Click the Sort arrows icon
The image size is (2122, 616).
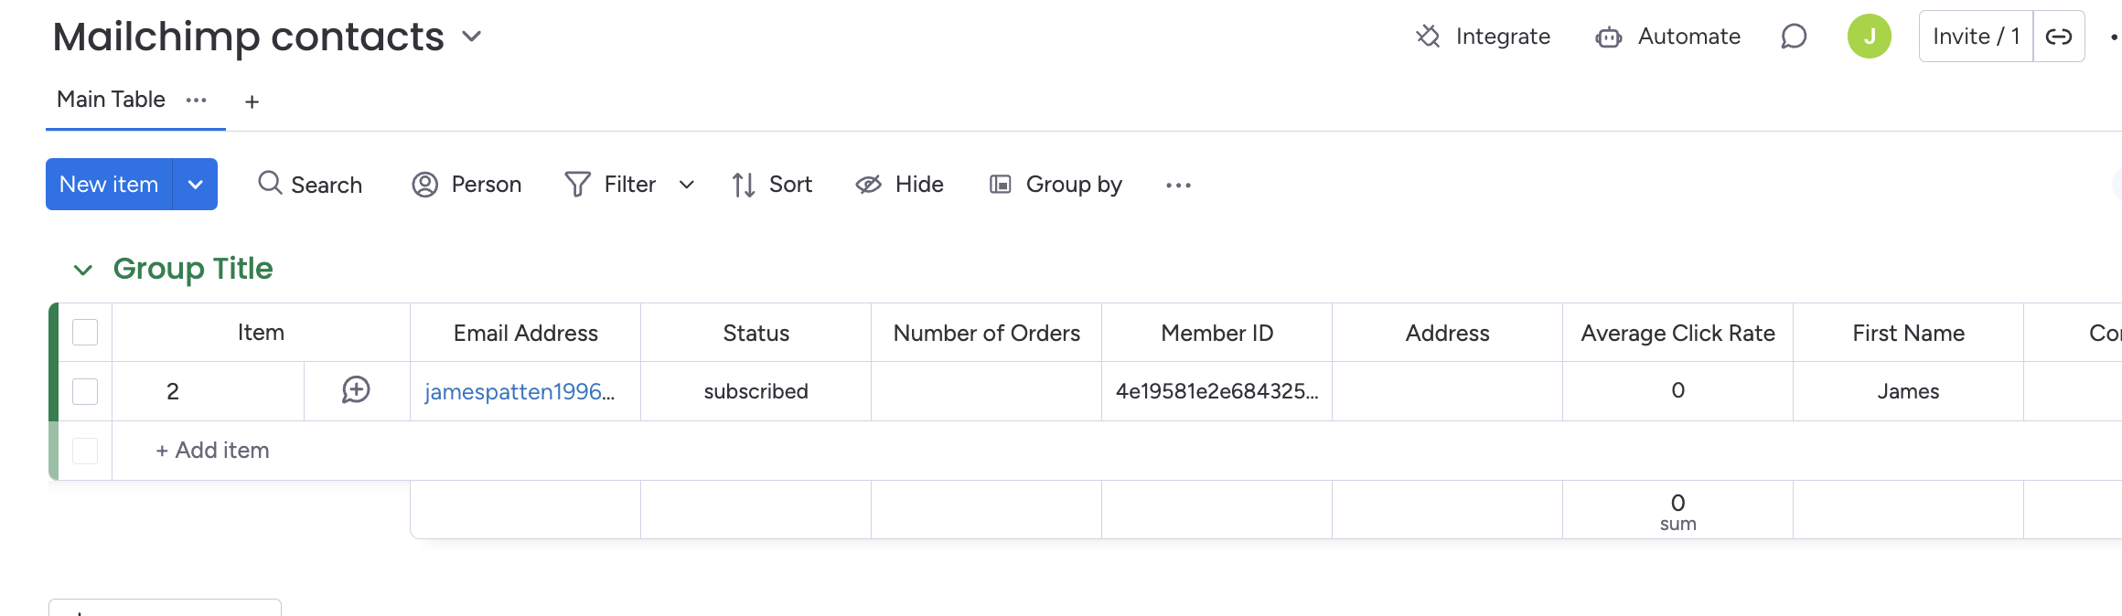coord(744,185)
